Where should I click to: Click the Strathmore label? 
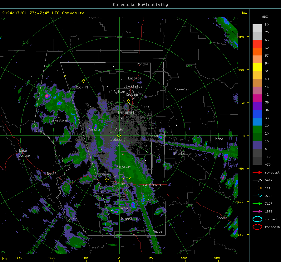(152, 184)
